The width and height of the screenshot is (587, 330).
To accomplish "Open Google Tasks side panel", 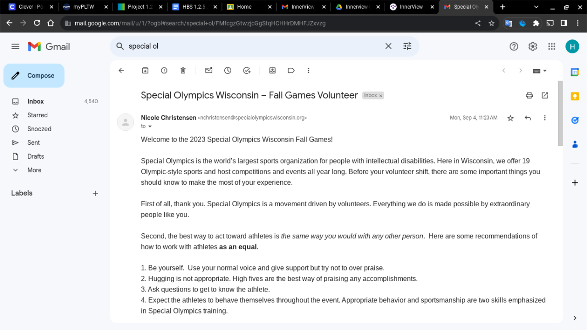I will 575,120.
